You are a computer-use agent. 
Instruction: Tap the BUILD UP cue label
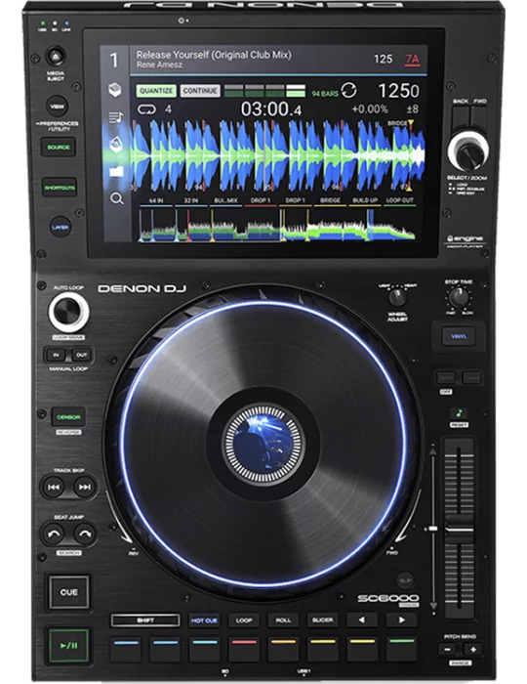click(365, 200)
